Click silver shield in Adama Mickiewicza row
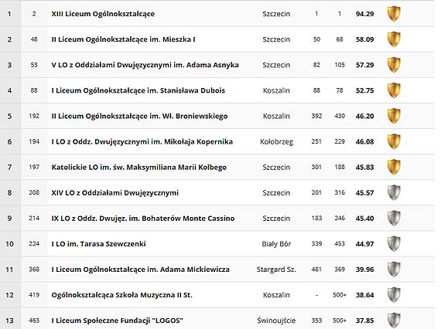Screen dimensions: 441x329 tap(394, 269)
